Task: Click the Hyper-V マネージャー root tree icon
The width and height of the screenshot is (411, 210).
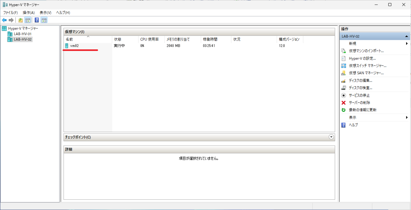Action: pos(4,28)
